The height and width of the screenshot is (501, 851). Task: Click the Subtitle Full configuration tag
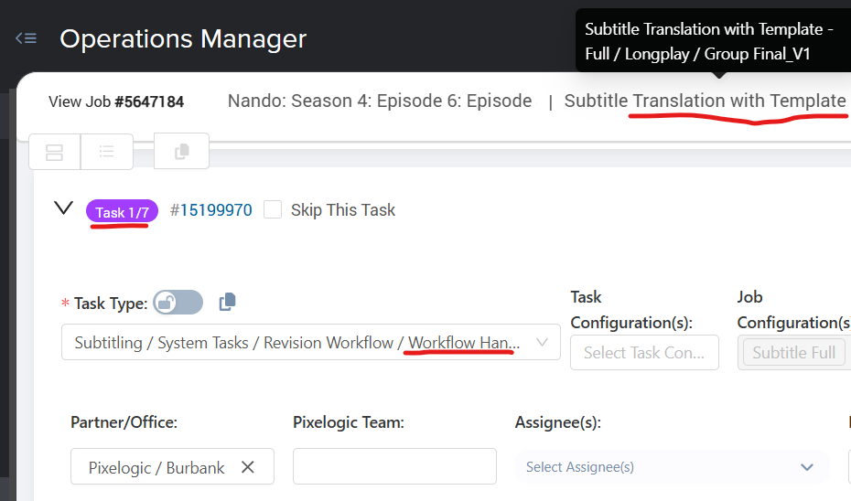(794, 352)
